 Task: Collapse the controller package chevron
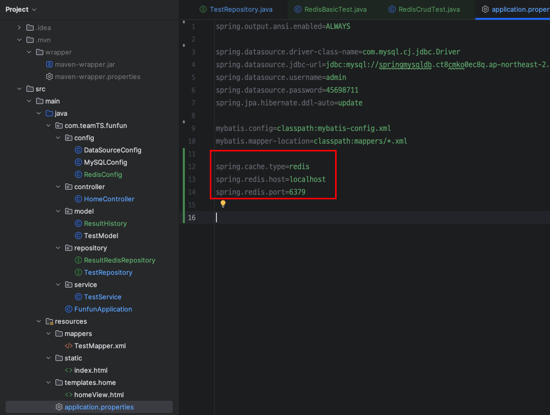coord(58,187)
